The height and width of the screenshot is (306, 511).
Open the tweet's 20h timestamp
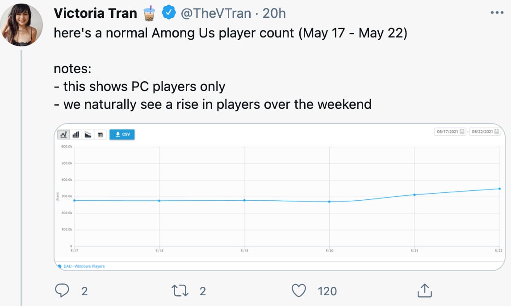coord(274,13)
